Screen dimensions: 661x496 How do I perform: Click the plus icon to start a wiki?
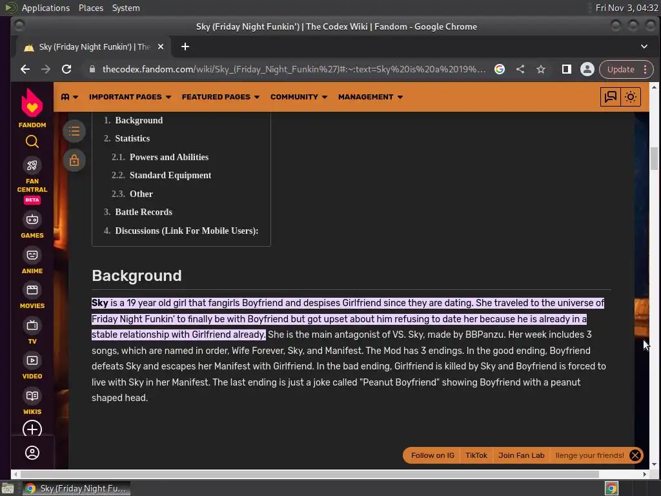click(32, 429)
